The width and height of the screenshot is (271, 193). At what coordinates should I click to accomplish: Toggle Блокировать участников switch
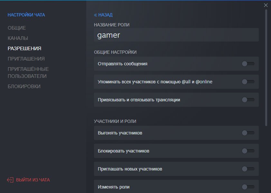coord(248,151)
